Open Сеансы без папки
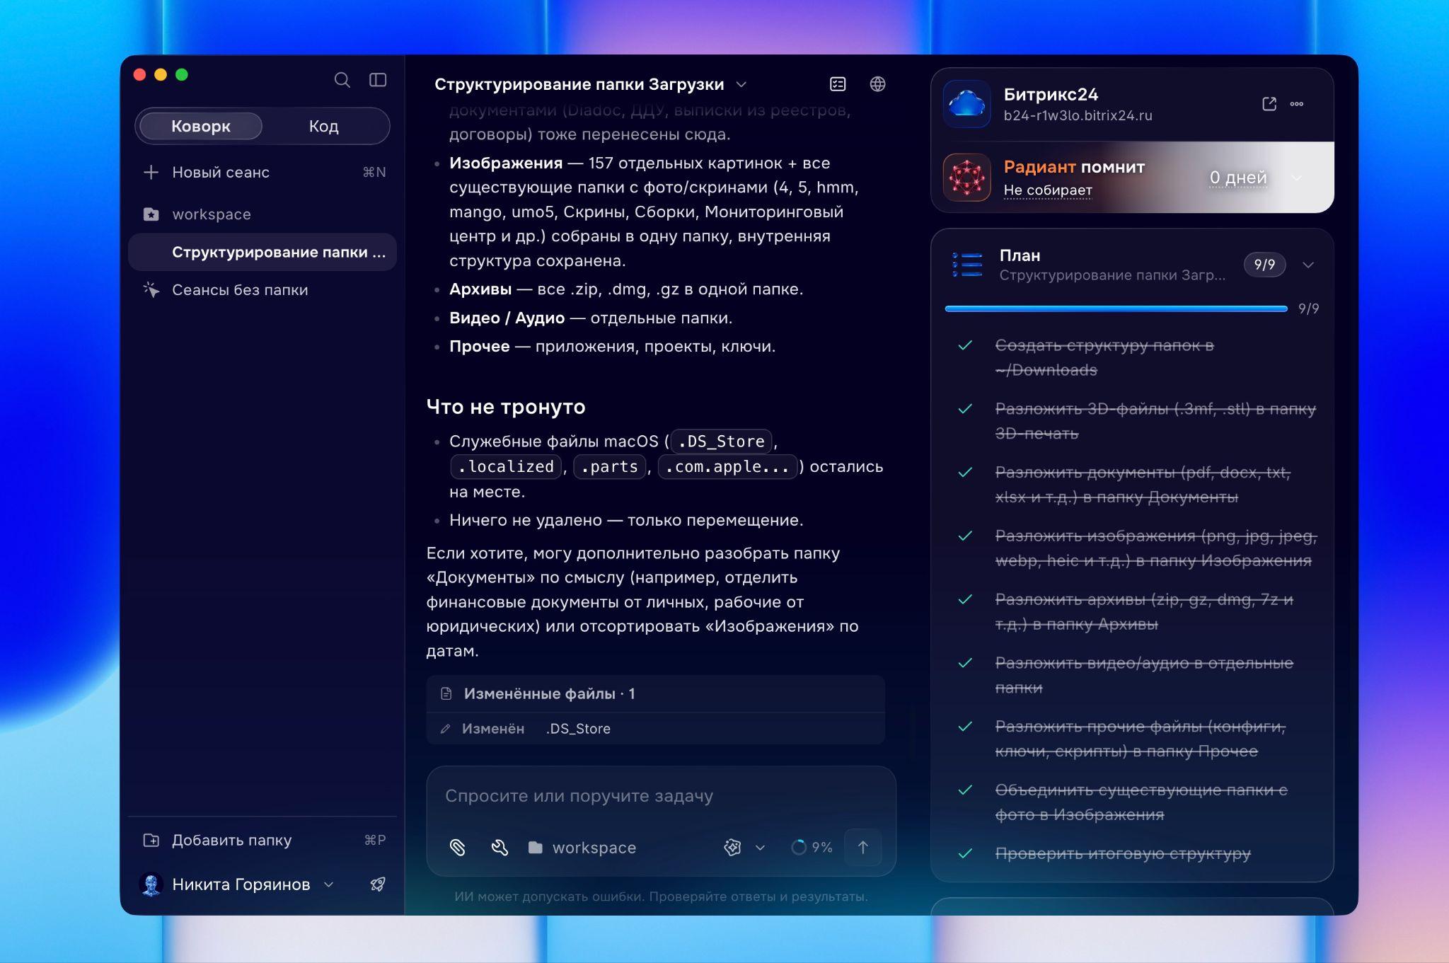Image resolution: width=1449 pixels, height=963 pixels. [x=264, y=289]
